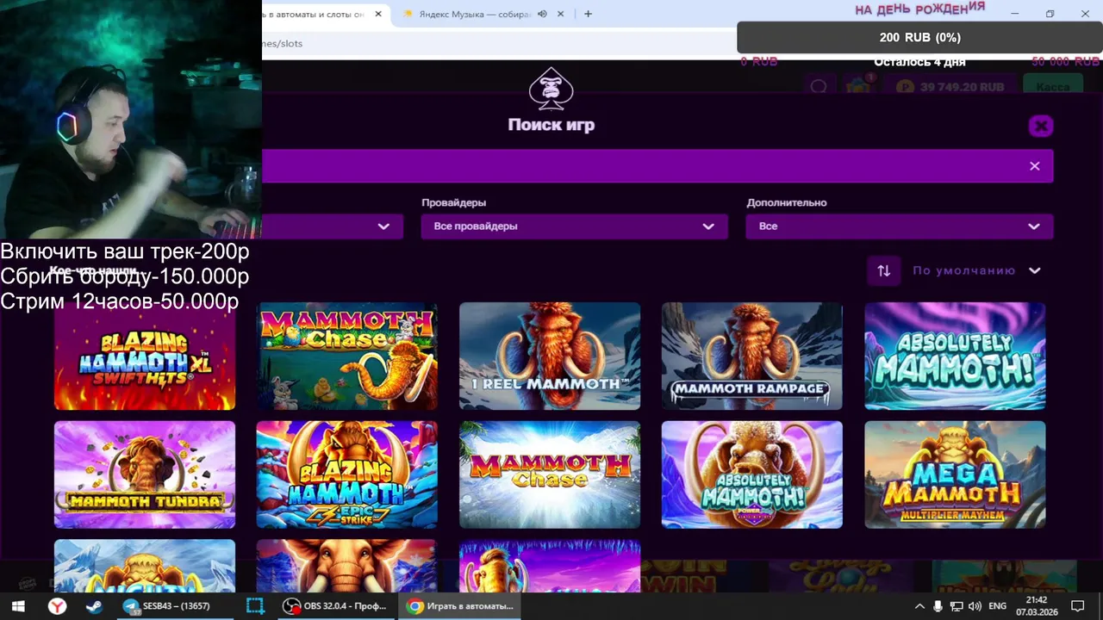The image size is (1103, 620).
Task: Open the По умолчанию sorting dropdown
Action: 977,270
